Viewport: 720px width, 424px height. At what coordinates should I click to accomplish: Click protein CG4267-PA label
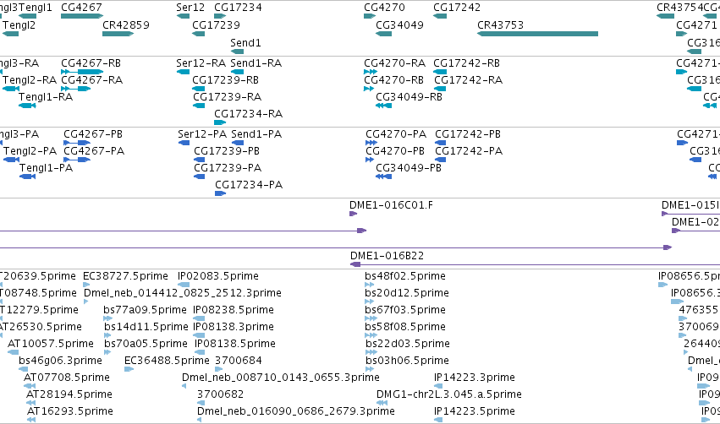click(94, 151)
